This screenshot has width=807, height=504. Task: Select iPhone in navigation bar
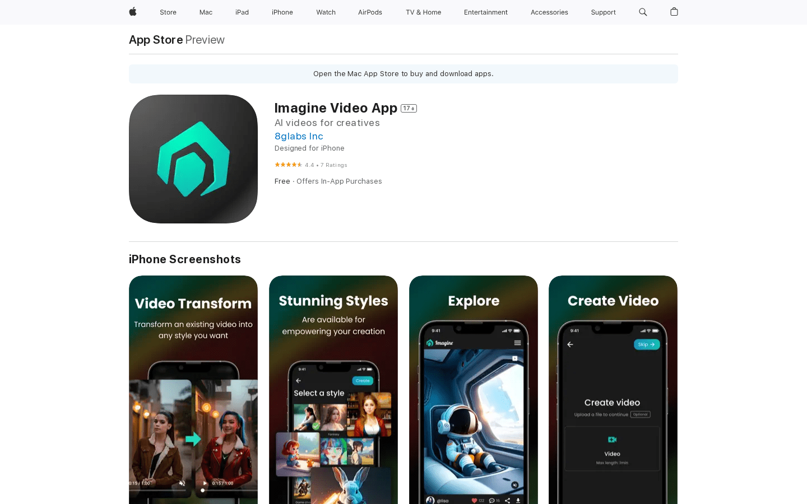282,12
